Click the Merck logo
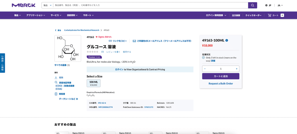The width and height of the screenshot is (297, 134). 23,5
